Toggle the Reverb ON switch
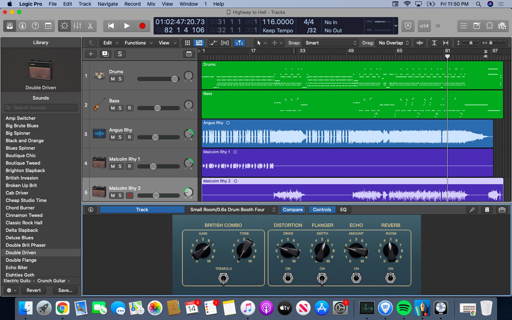This screenshot has height=320, width=512. (391, 278)
